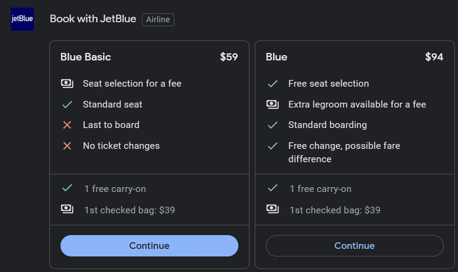Continue with the Blue Basic fare
Image resolution: width=458 pixels, height=272 pixels.
pos(149,246)
